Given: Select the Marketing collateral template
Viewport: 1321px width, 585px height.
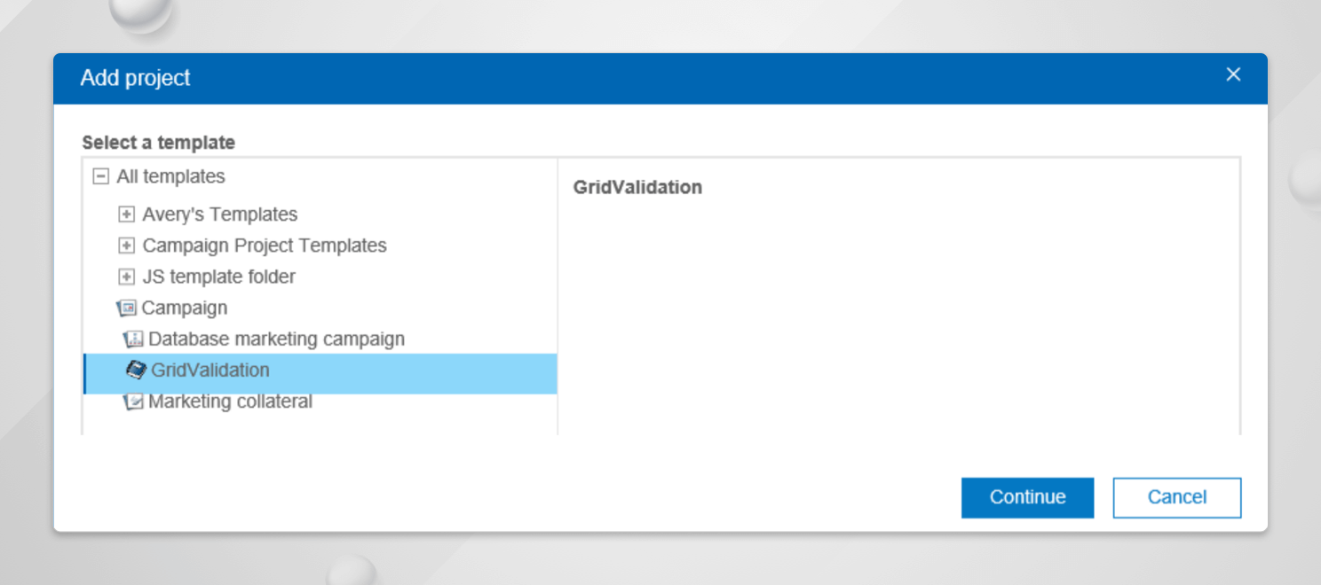Looking at the screenshot, I should click(231, 401).
